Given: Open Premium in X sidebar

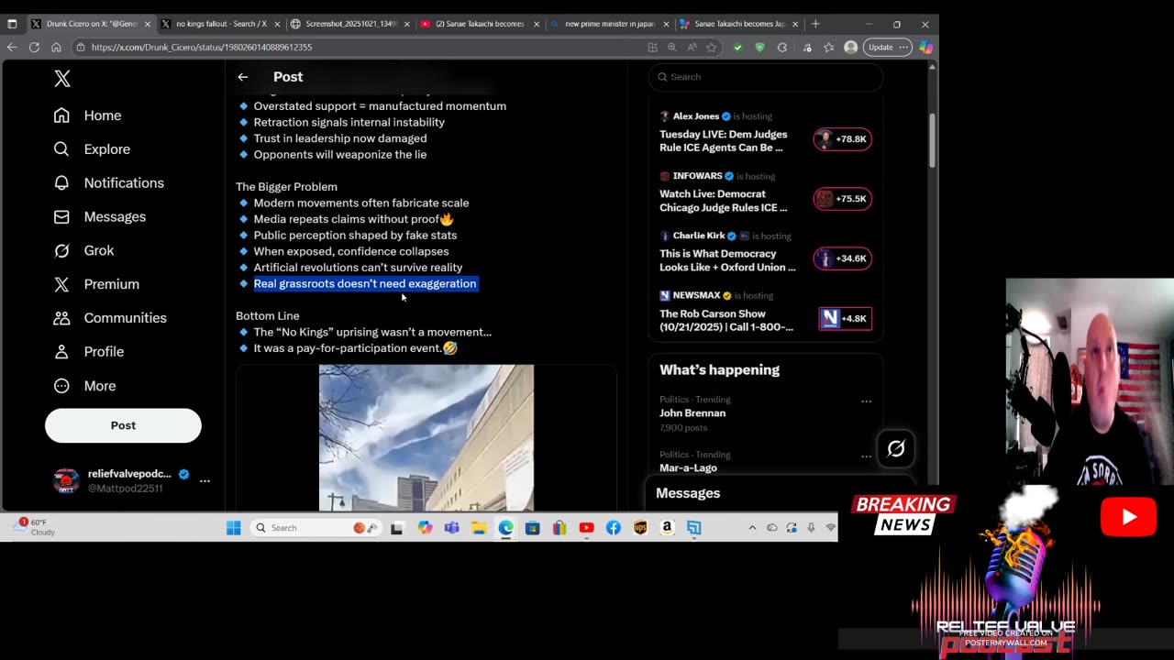Looking at the screenshot, I should [x=97, y=284].
